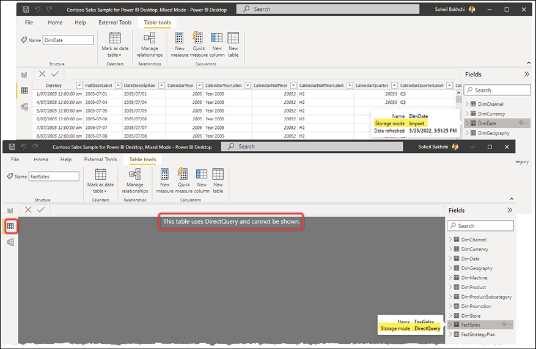This screenshot has width=536, height=349.
Task: Collapse the bottom window Fields pane
Action: [x=510, y=210]
